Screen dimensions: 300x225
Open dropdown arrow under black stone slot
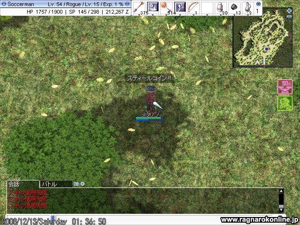coord(234,15)
